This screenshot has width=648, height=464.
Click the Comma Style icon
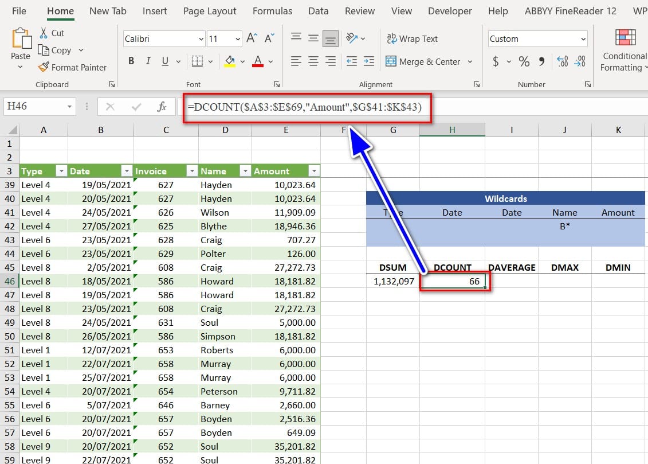541,61
